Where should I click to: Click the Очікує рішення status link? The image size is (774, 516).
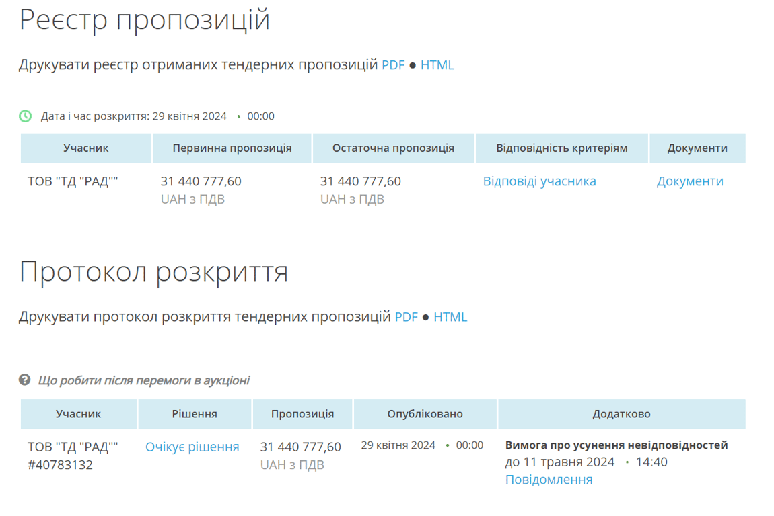(x=193, y=446)
